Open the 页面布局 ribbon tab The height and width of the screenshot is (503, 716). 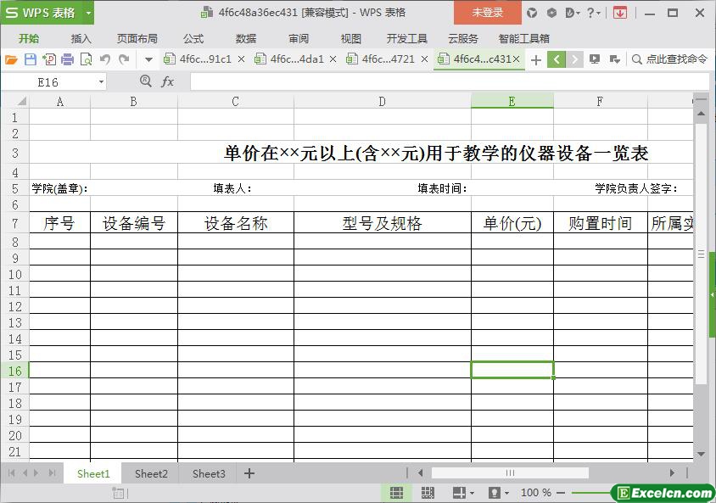137,38
